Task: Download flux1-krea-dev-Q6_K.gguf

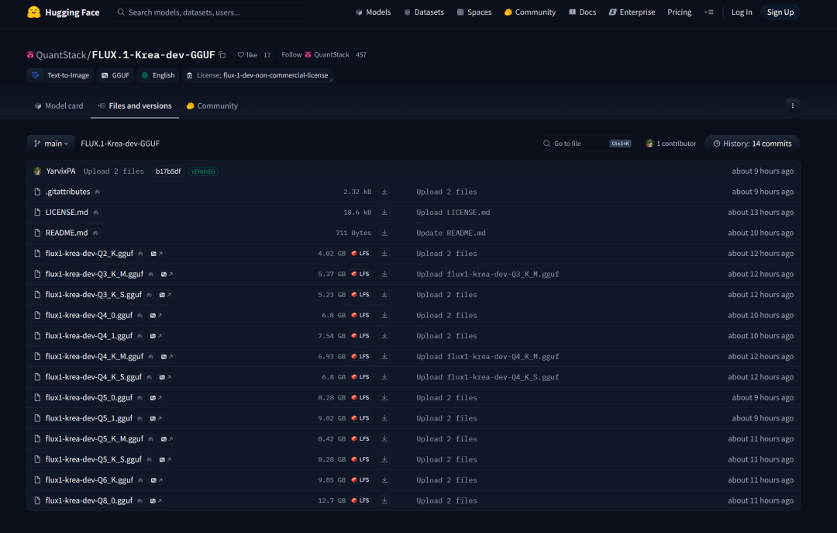Action: tap(384, 479)
